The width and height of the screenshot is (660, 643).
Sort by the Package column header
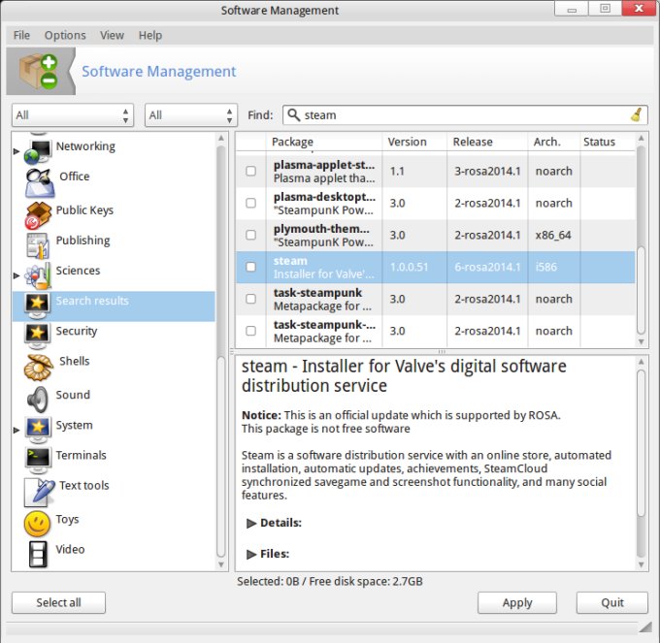[x=324, y=142]
